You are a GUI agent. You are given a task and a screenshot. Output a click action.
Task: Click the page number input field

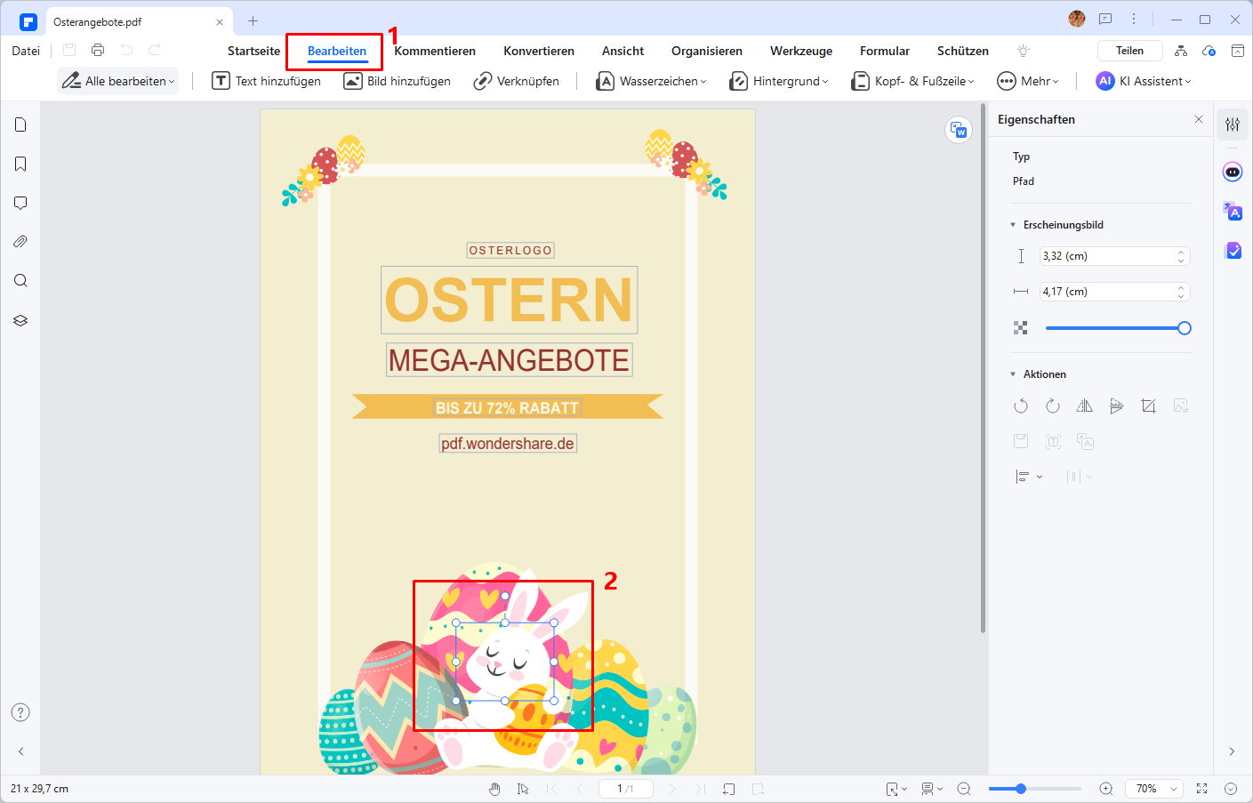pos(626,789)
